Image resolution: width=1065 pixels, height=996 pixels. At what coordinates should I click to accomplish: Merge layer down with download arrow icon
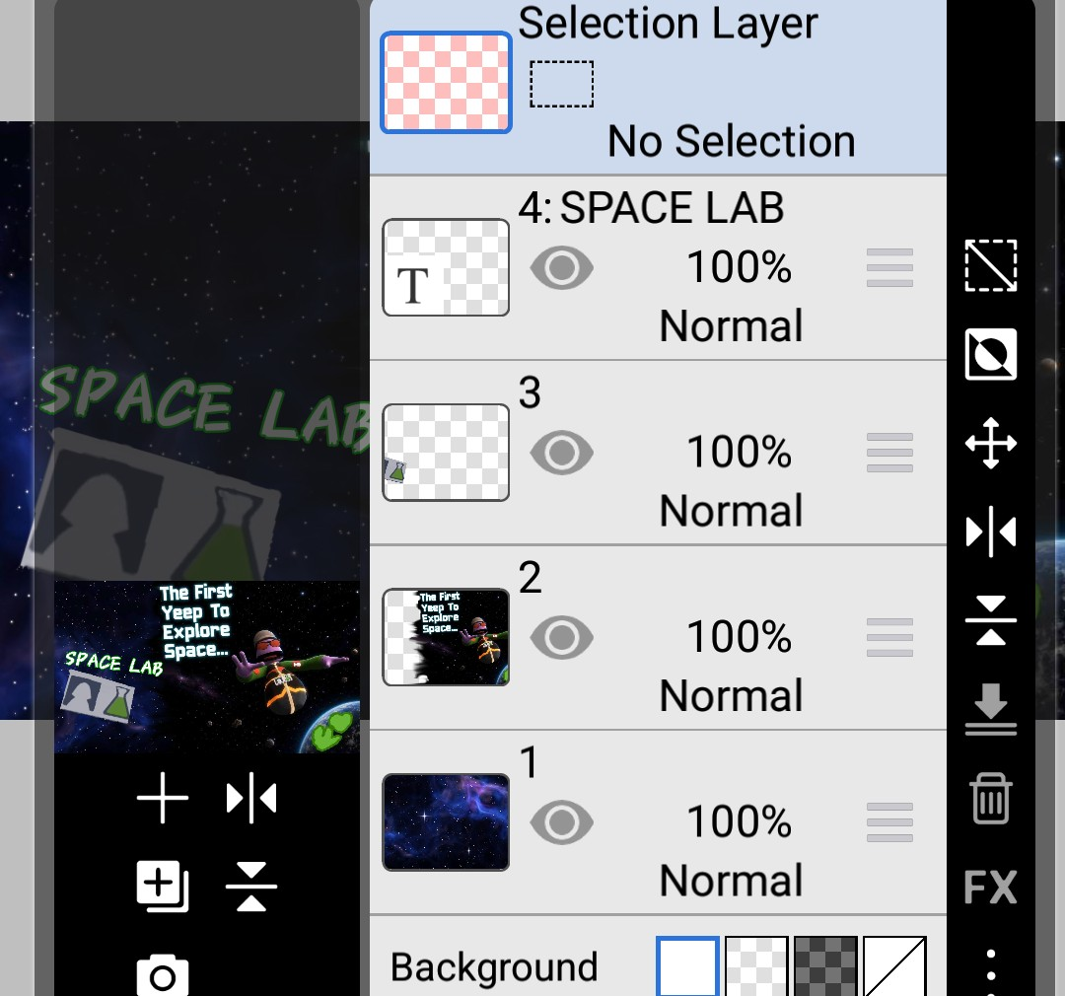[x=991, y=709]
